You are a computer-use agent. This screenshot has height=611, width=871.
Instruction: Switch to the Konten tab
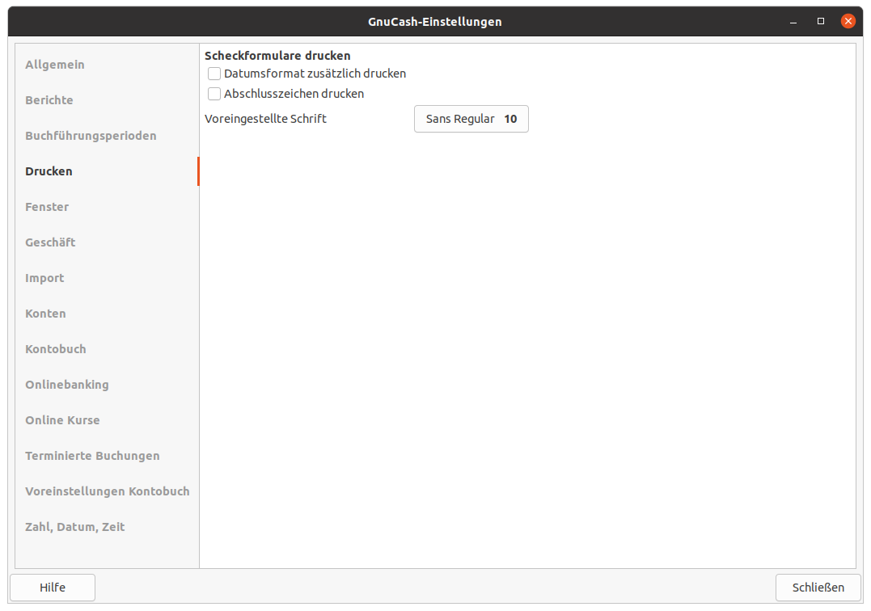click(x=45, y=314)
